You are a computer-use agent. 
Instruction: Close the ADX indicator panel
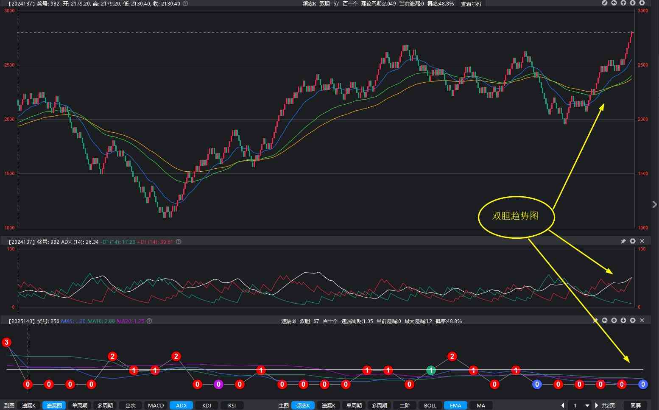(x=642, y=241)
